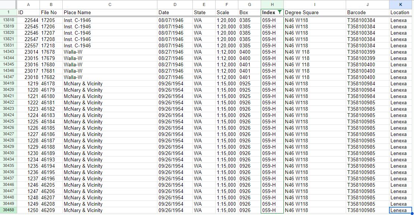Click the Barcode header cell
Image resolution: width=414 pixels, height=215 pixels.
[x=367, y=12]
